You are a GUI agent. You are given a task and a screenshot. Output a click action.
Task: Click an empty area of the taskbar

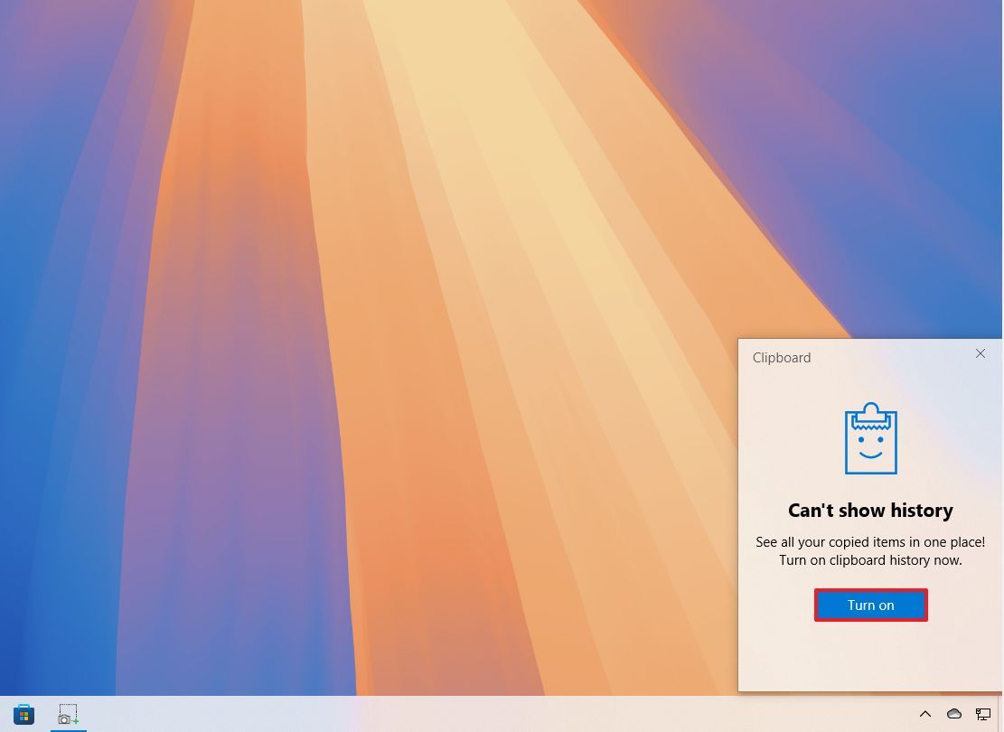tap(452, 714)
